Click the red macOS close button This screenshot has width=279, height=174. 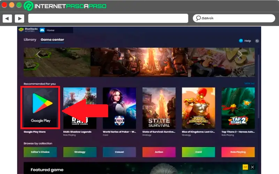pyautogui.click(x=4, y=5)
